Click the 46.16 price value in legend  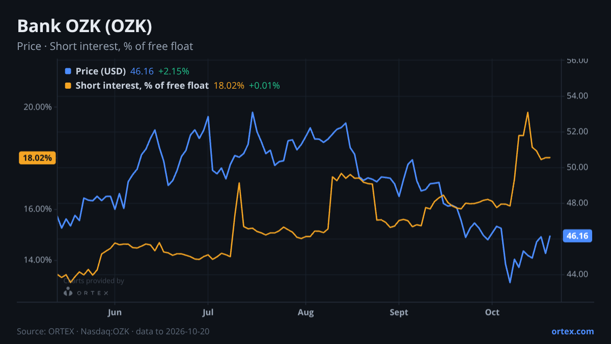click(142, 71)
